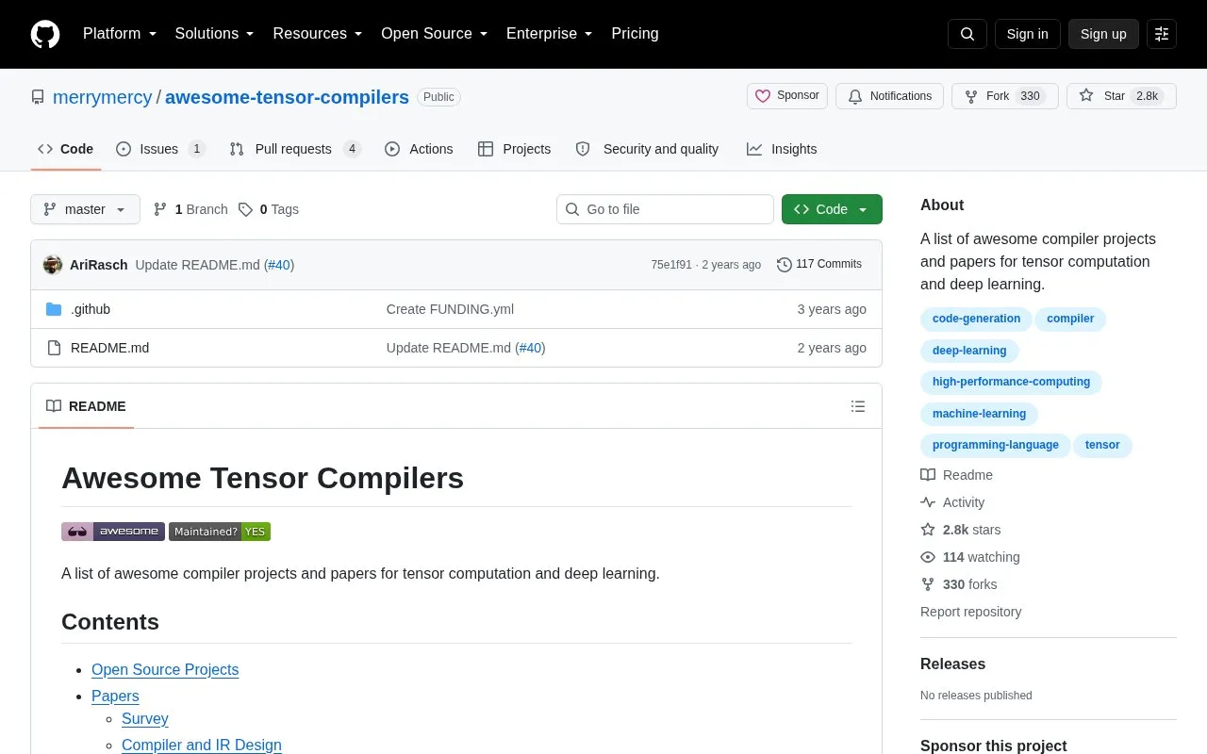Screen dimensions: 1207x754
Task: Click the Sign in button
Action: [1027, 34]
